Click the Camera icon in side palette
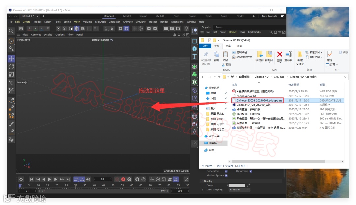356x205 pixels. (x=194, y=124)
